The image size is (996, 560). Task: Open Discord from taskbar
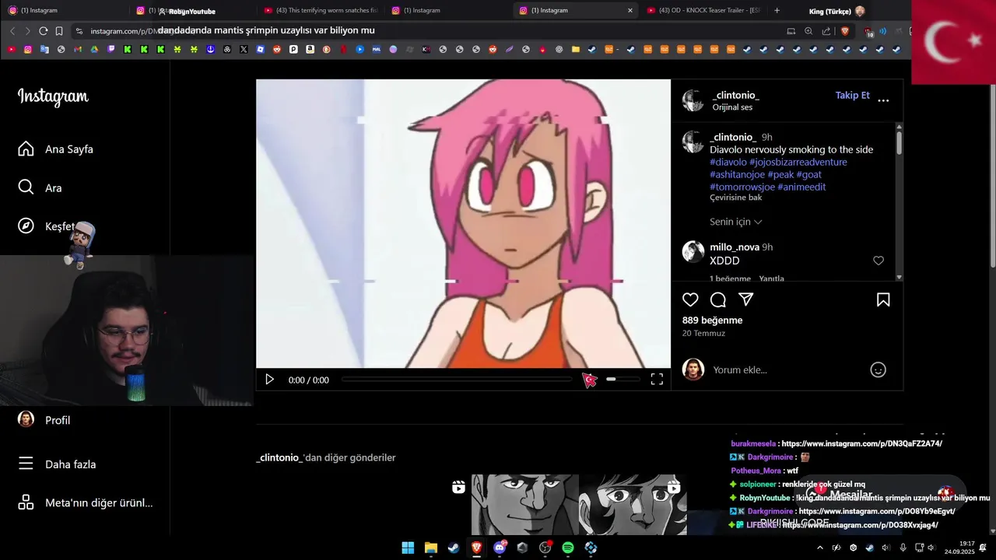(x=500, y=548)
